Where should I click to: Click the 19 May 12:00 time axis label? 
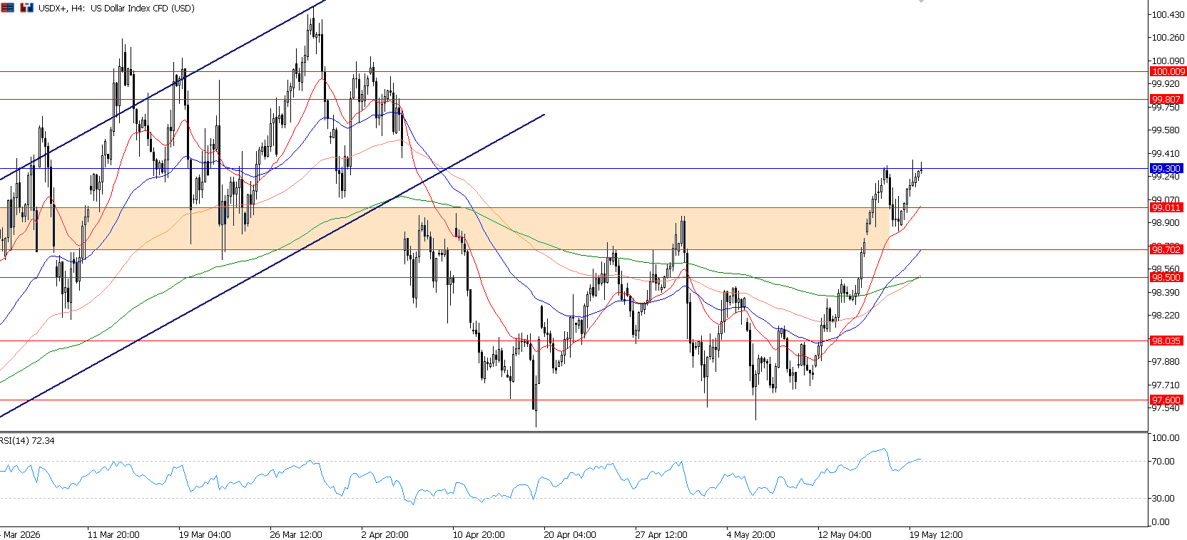936,534
